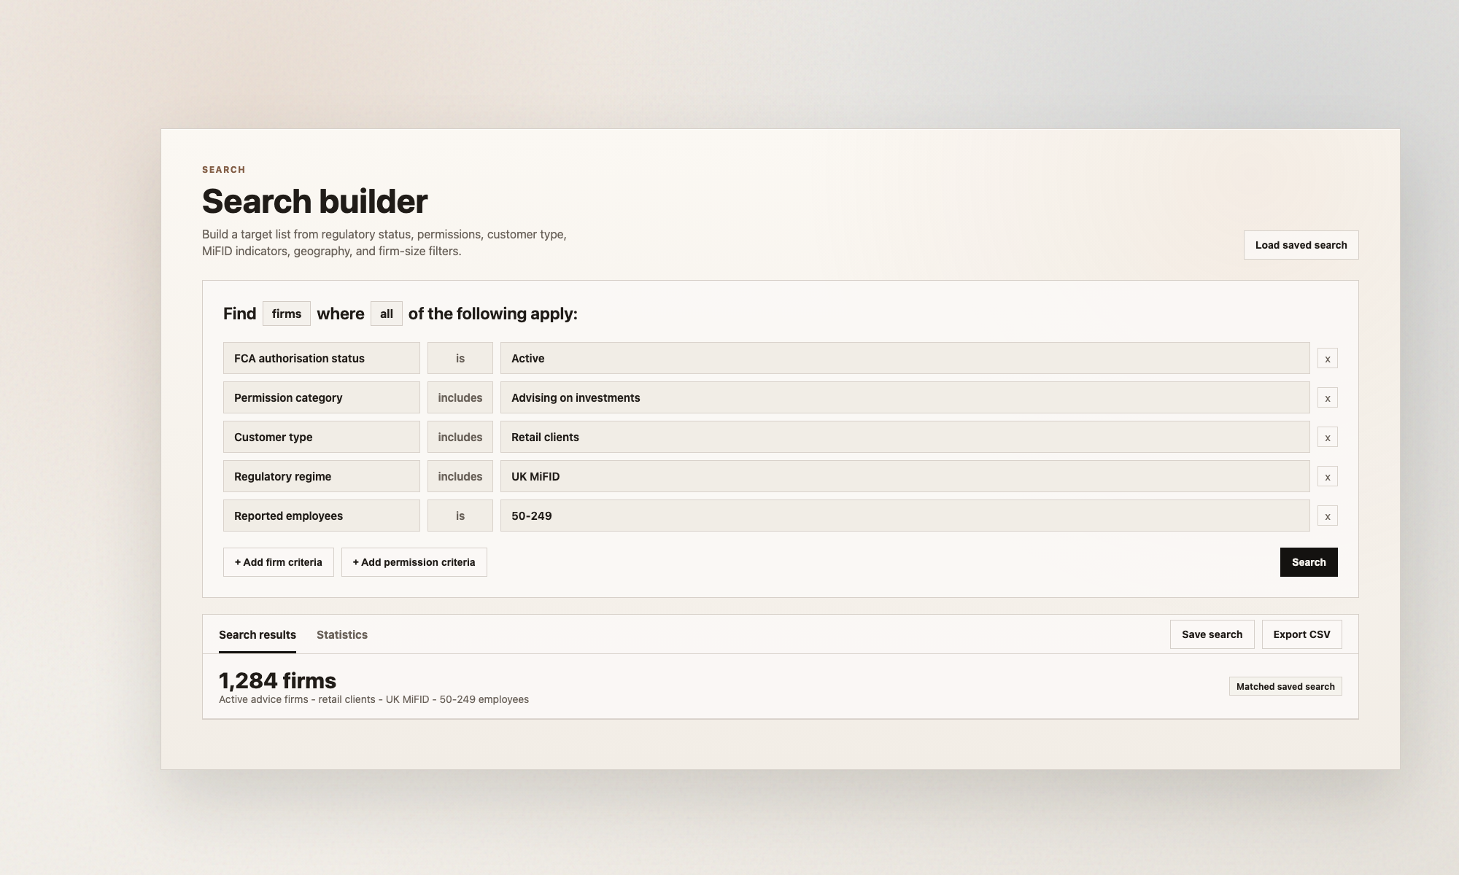
Task: Remove the Customer type criterion
Action: tap(1327, 437)
